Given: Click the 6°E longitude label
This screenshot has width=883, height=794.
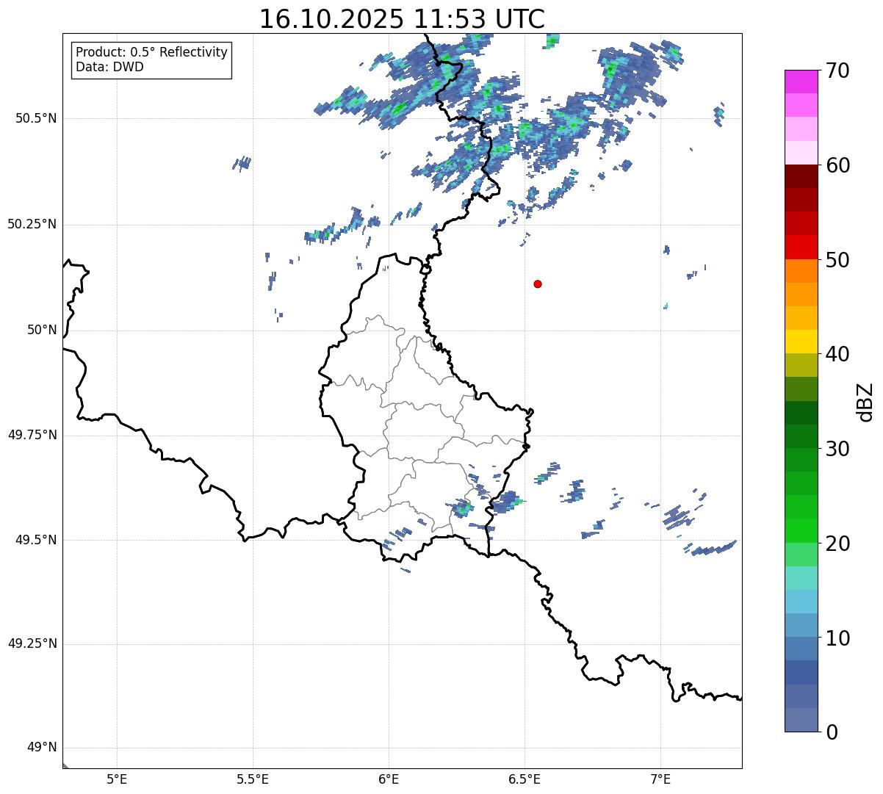Looking at the screenshot, I should 389,779.
